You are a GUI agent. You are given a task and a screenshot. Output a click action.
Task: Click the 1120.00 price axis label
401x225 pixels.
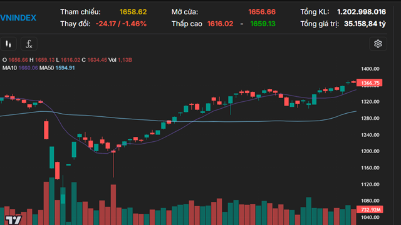click(x=370, y=184)
